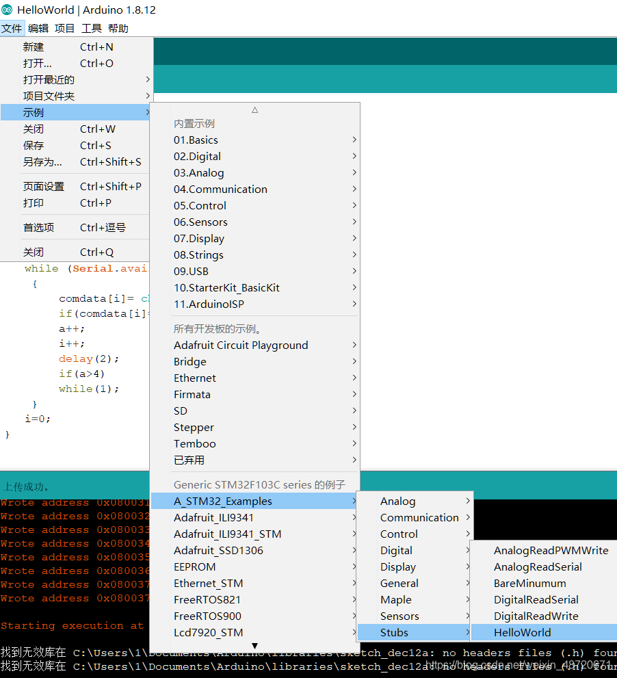Expand the 03.Analog examples
This screenshot has width=617, height=678.
pyautogui.click(x=255, y=173)
